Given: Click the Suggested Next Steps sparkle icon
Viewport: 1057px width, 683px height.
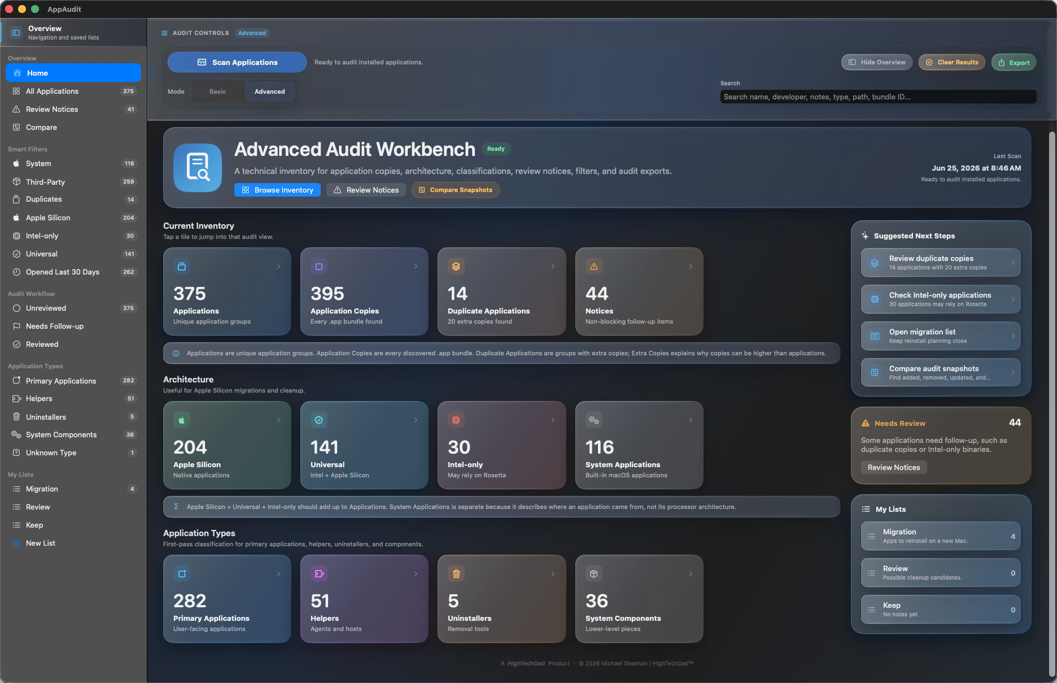Looking at the screenshot, I should 865,236.
